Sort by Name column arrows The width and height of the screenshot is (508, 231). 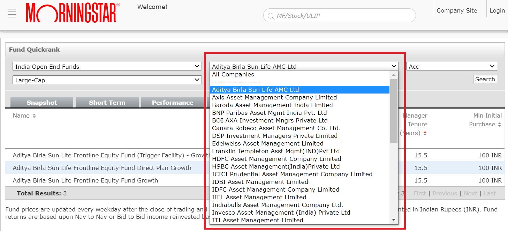34,116
